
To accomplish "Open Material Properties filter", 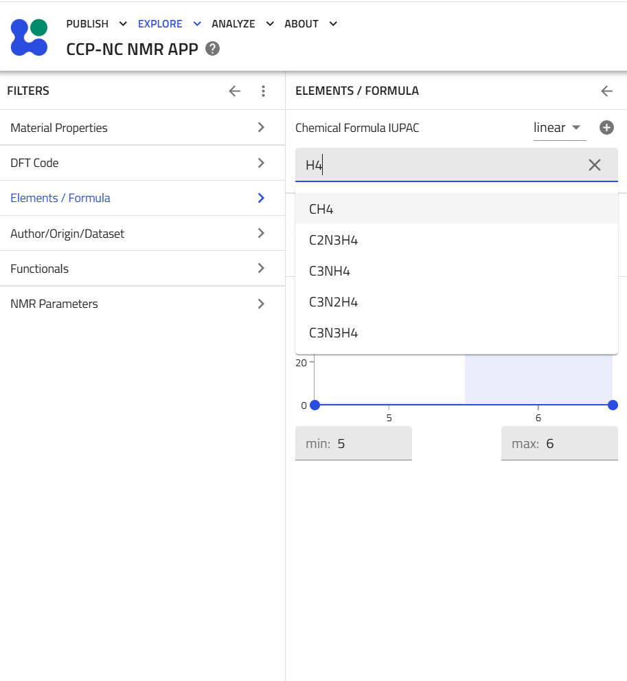I will [x=142, y=128].
